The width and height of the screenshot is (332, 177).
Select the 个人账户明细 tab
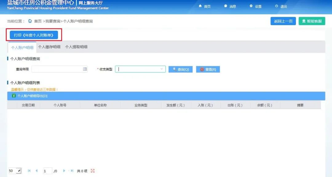pos(22,48)
